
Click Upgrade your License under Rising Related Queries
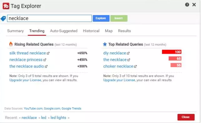25,80
